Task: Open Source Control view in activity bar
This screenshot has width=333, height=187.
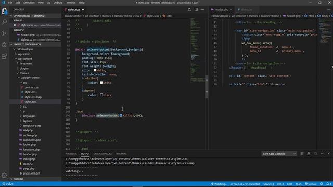Action: (x=4, y=33)
